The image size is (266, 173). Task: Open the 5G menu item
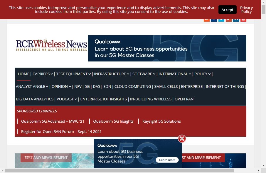click(87, 86)
